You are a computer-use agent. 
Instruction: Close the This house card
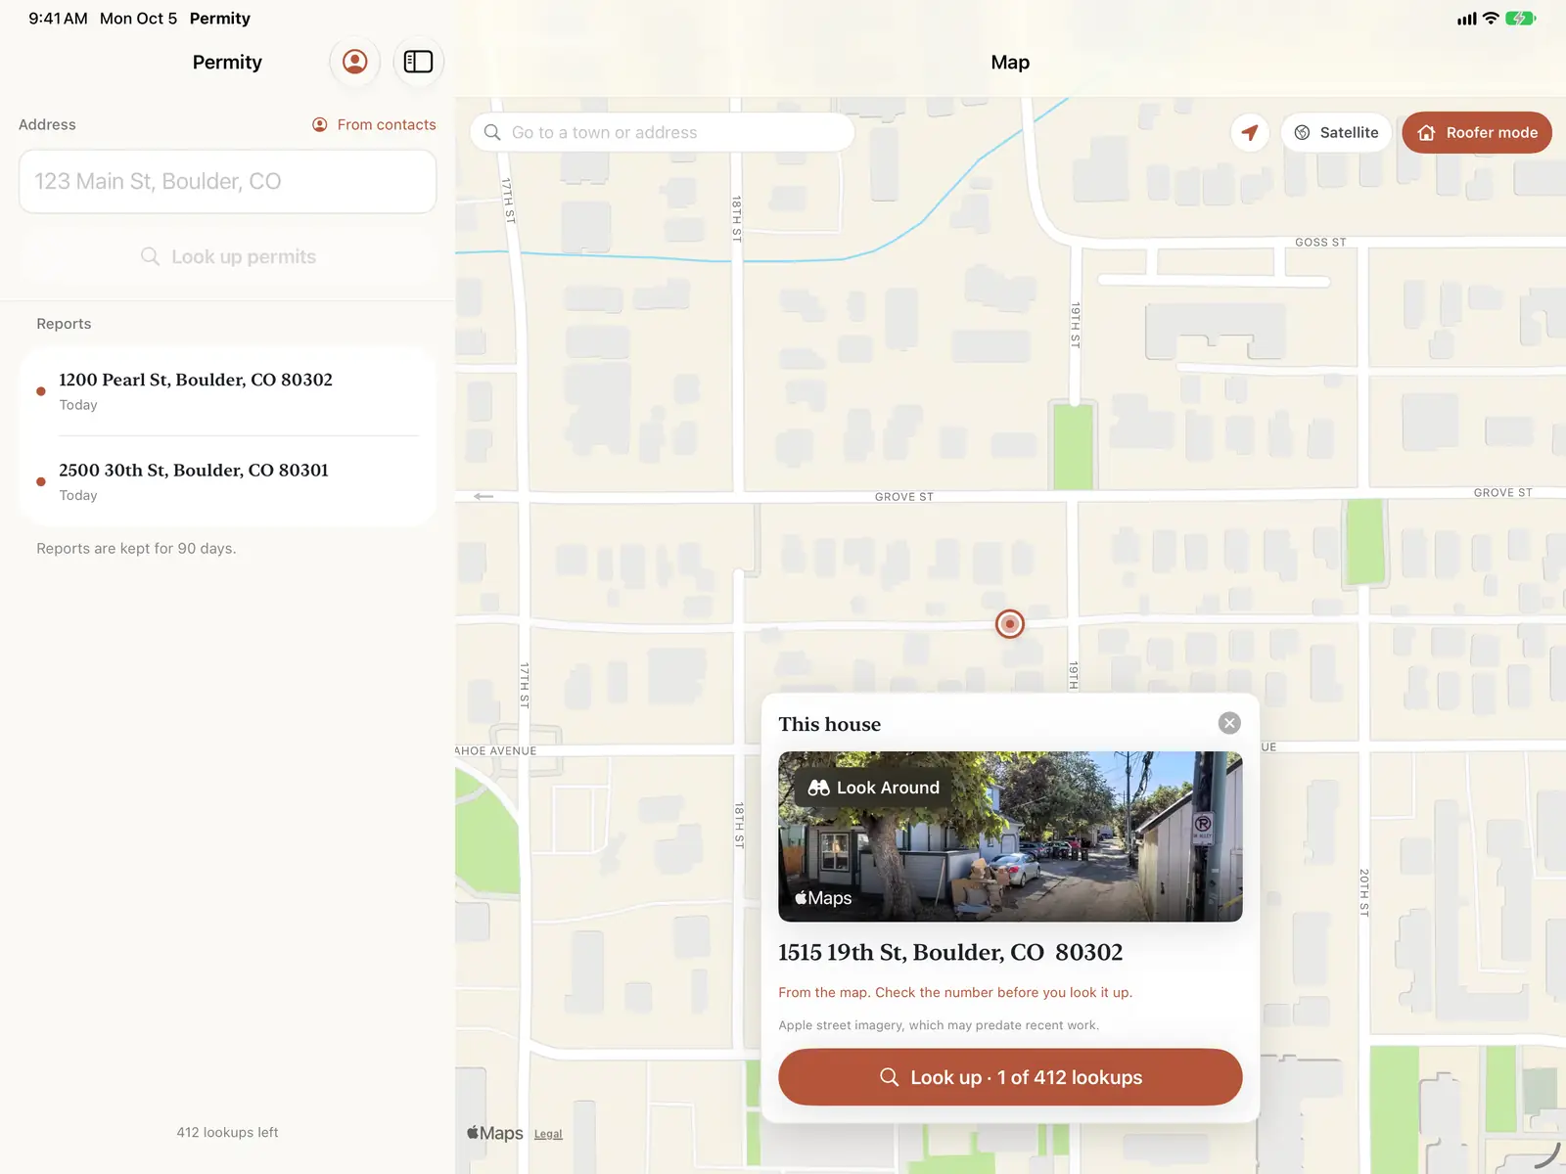coord(1229,723)
